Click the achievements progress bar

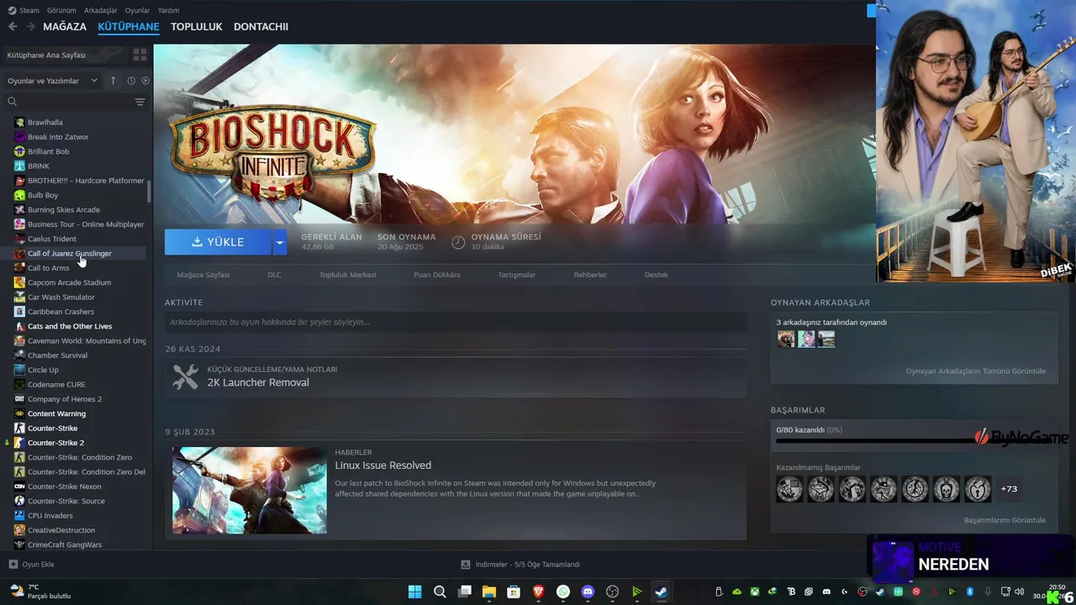point(913,440)
